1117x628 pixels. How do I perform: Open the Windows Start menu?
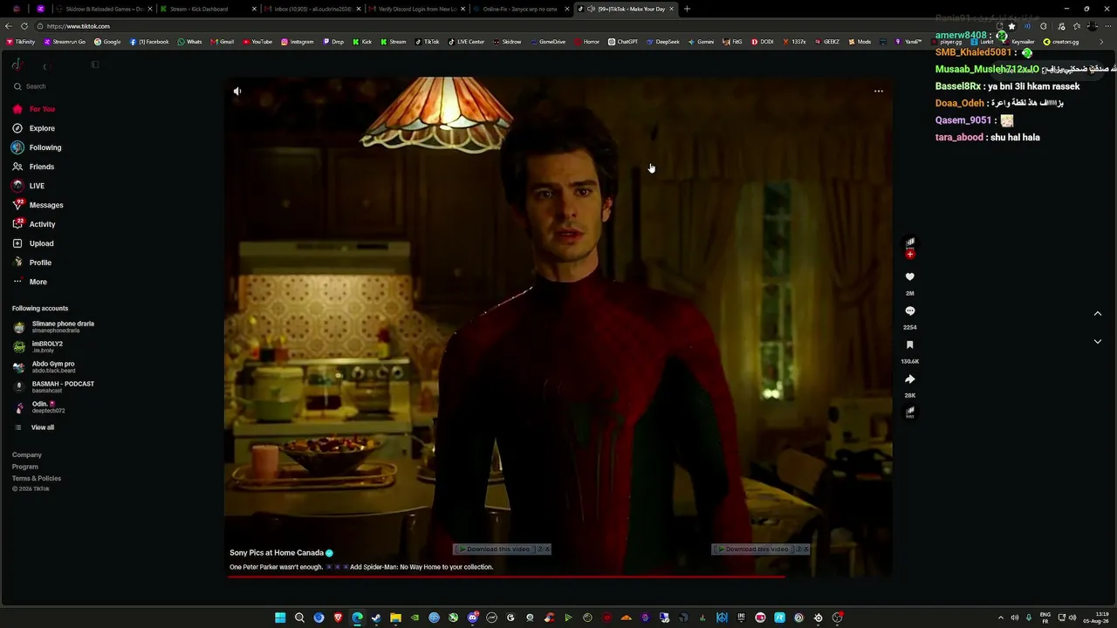pos(280,618)
